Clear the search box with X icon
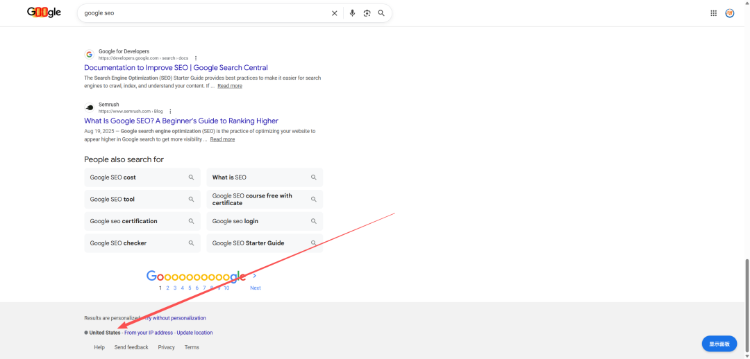Viewport: 750px width, 359px height. (x=334, y=13)
